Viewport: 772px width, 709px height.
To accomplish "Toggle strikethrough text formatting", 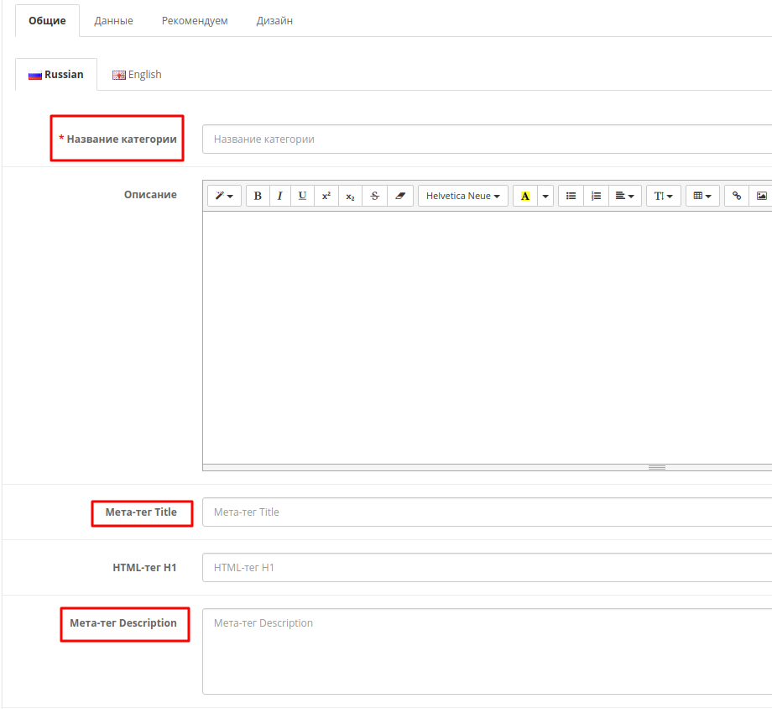I will pos(374,196).
